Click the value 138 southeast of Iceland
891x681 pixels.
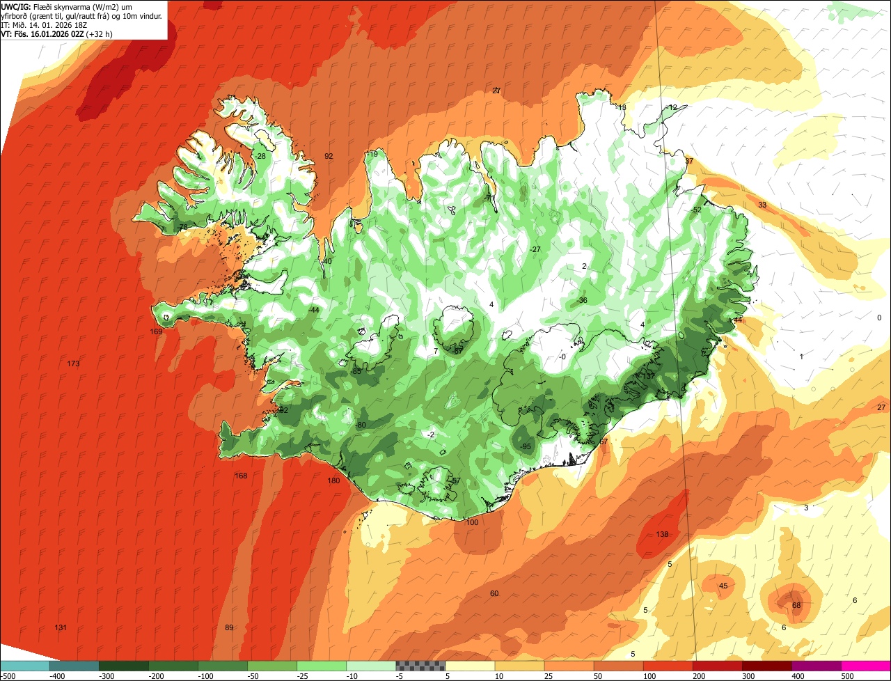pos(662,534)
